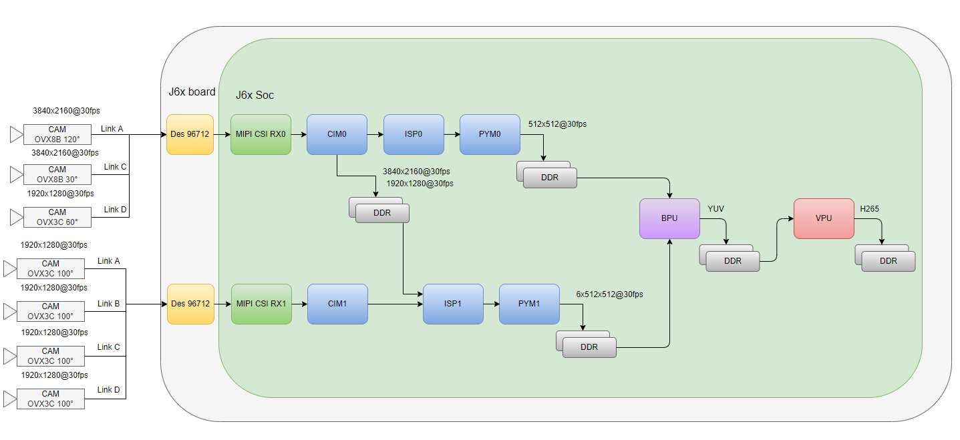Click the ISP1 block
960x440 pixels.
pos(453,304)
